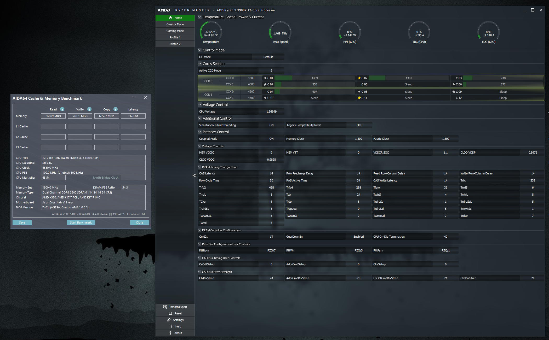The image size is (549, 340).
Task: Open Profile 1 tab
Action: click(175, 37)
